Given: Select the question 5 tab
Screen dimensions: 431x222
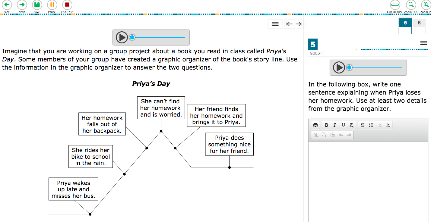Looking at the screenshot, I should point(405,23).
